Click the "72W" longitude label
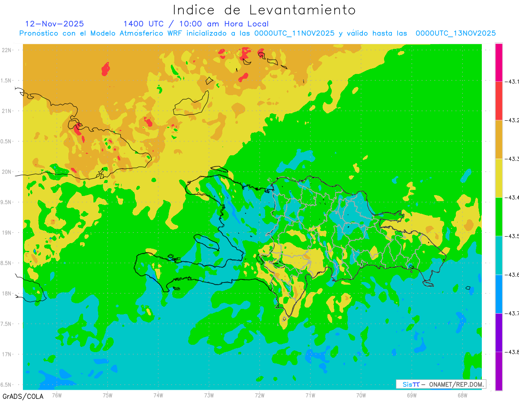Viewport: 519px width, 401px height. coord(259,395)
